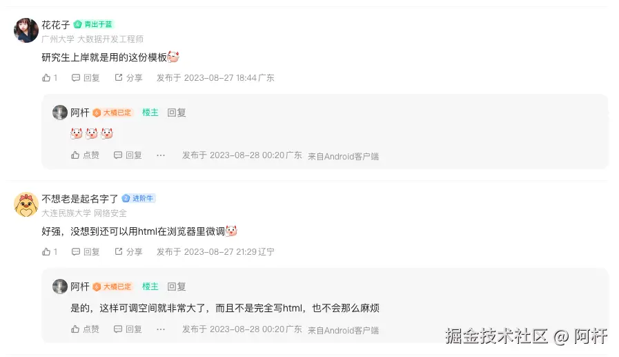Reply to 花花子's comment
The image size is (619, 357).
coord(86,78)
